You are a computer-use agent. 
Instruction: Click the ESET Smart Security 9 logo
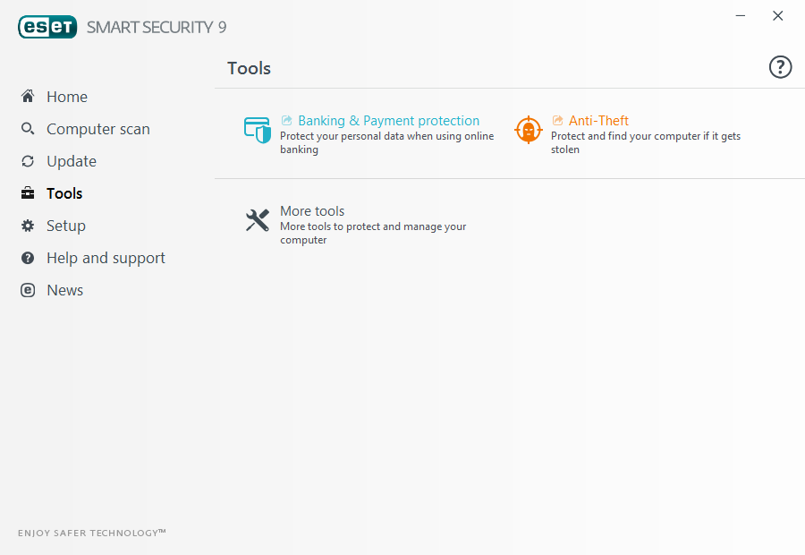click(x=123, y=27)
